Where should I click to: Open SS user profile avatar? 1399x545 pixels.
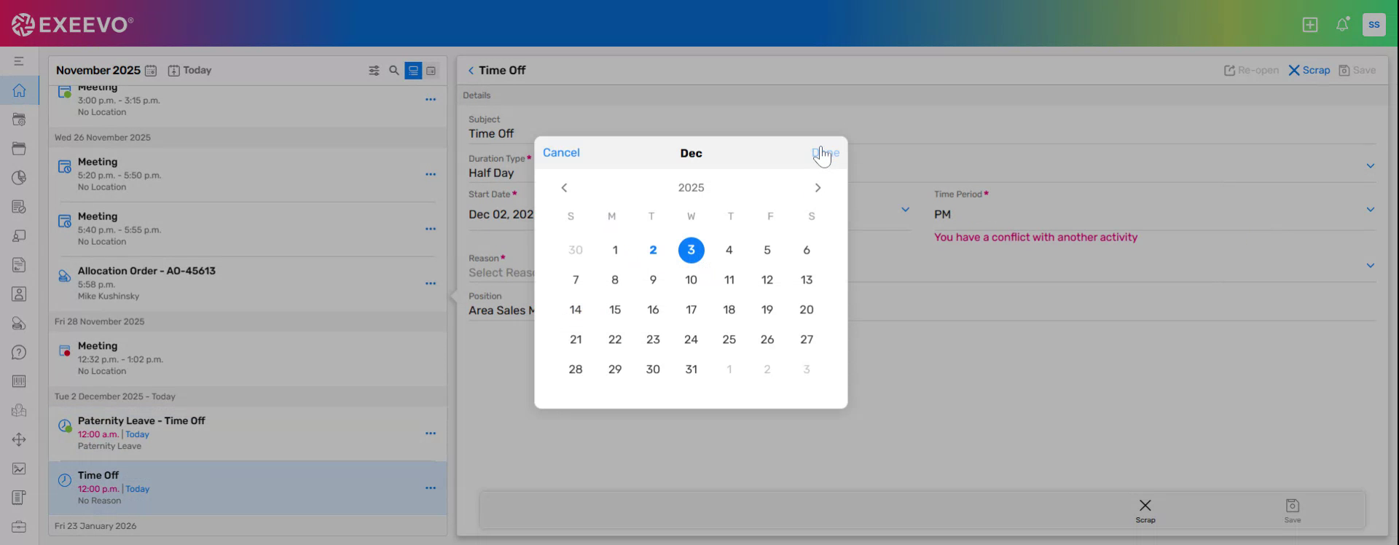tap(1373, 24)
